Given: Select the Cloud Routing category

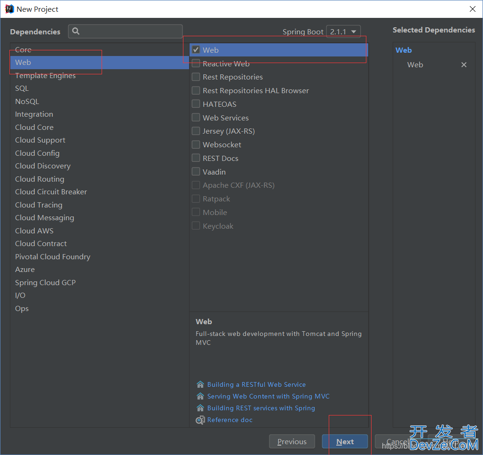Looking at the screenshot, I should coord(100,179).
